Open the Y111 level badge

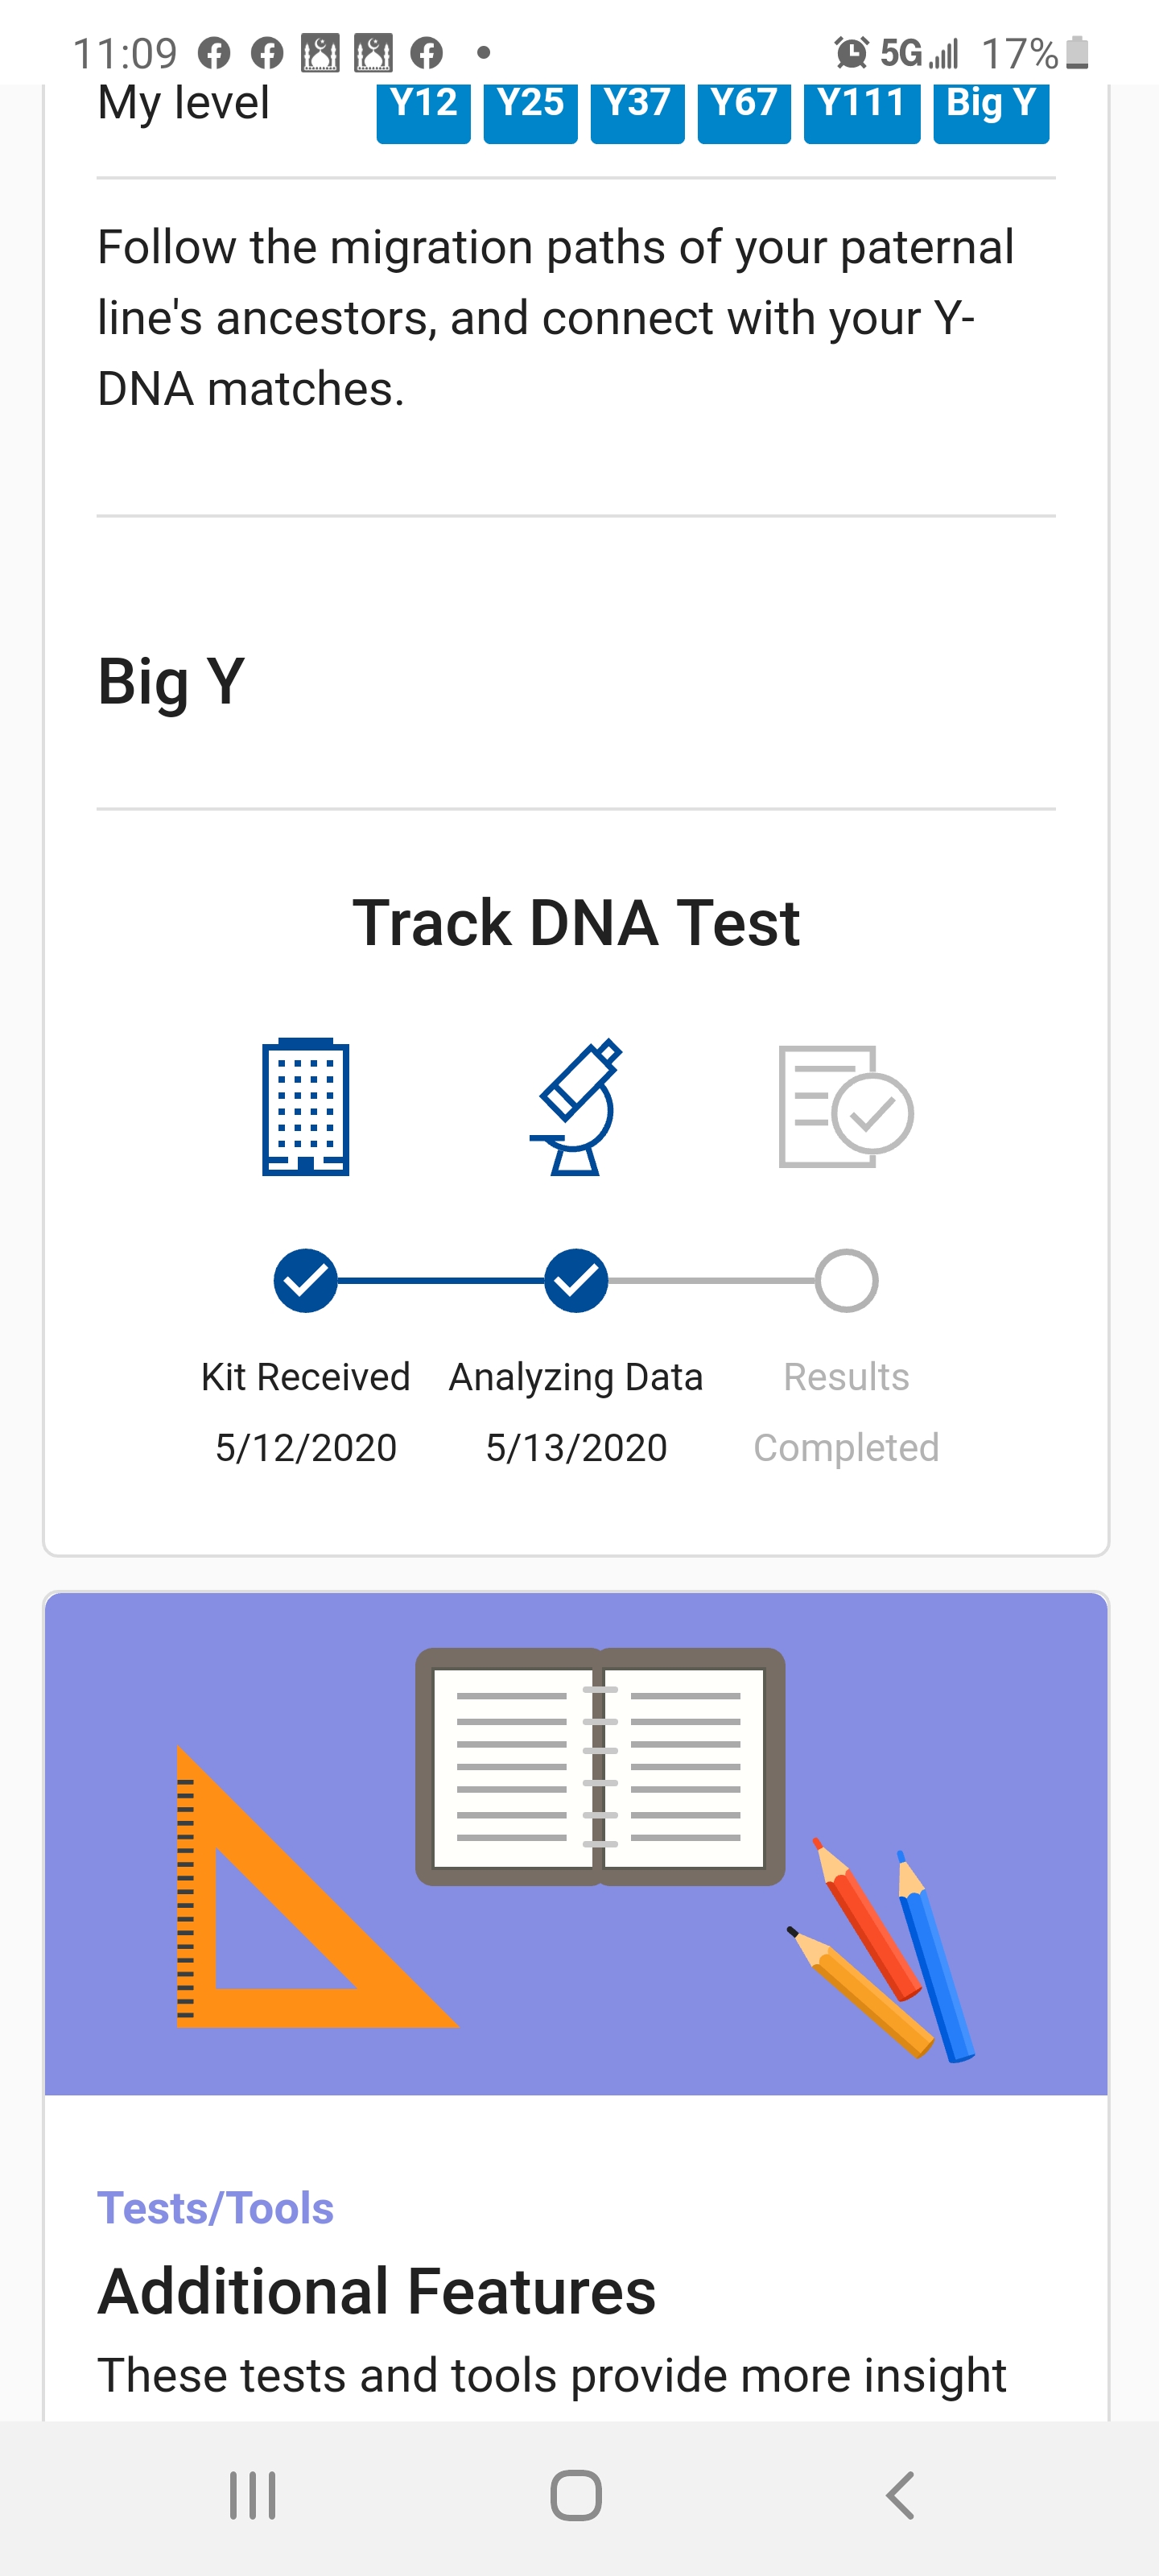point(862,107)
